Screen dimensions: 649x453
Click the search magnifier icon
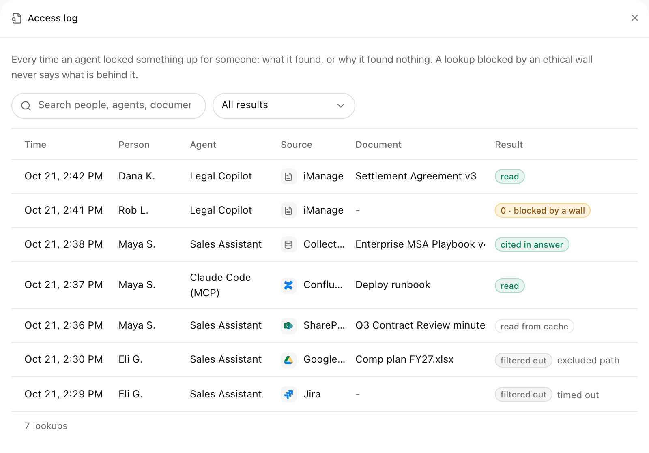point(26,106)
